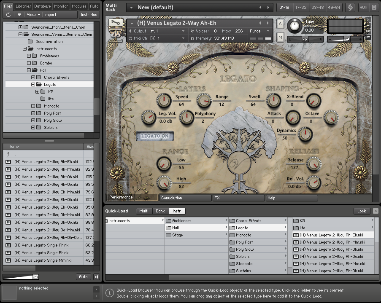The height and width of the screenshot is (303, 381).
Task: Collapse the Soundiron_Venus_Womens_Choir folder
Action: (x=21, y=35)
